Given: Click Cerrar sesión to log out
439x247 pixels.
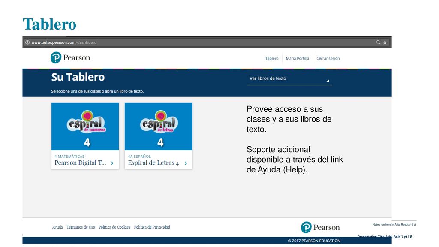Looking at the screenshot, I should 328,58.
